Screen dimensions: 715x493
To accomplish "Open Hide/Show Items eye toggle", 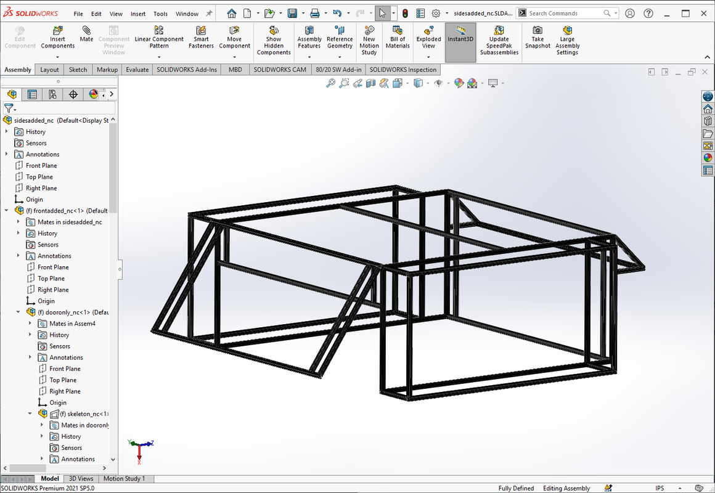I will tap(439, 83).
